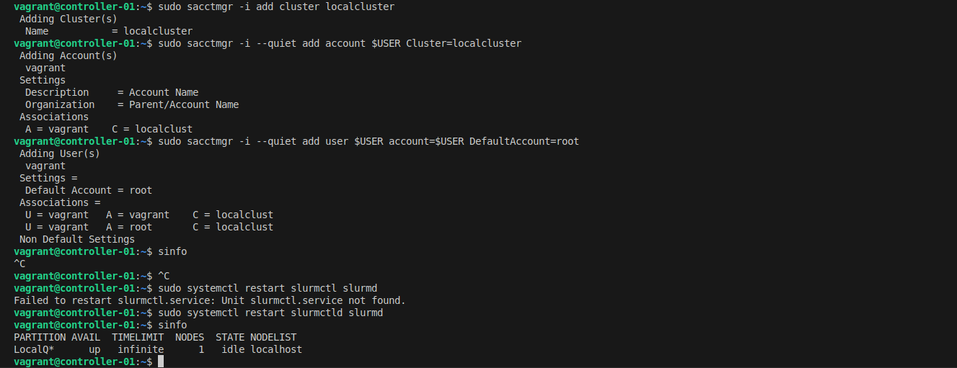Screen dimensions: 957x368
Task: Click the 'Adding Account(s)' output line
Action: 69,55
